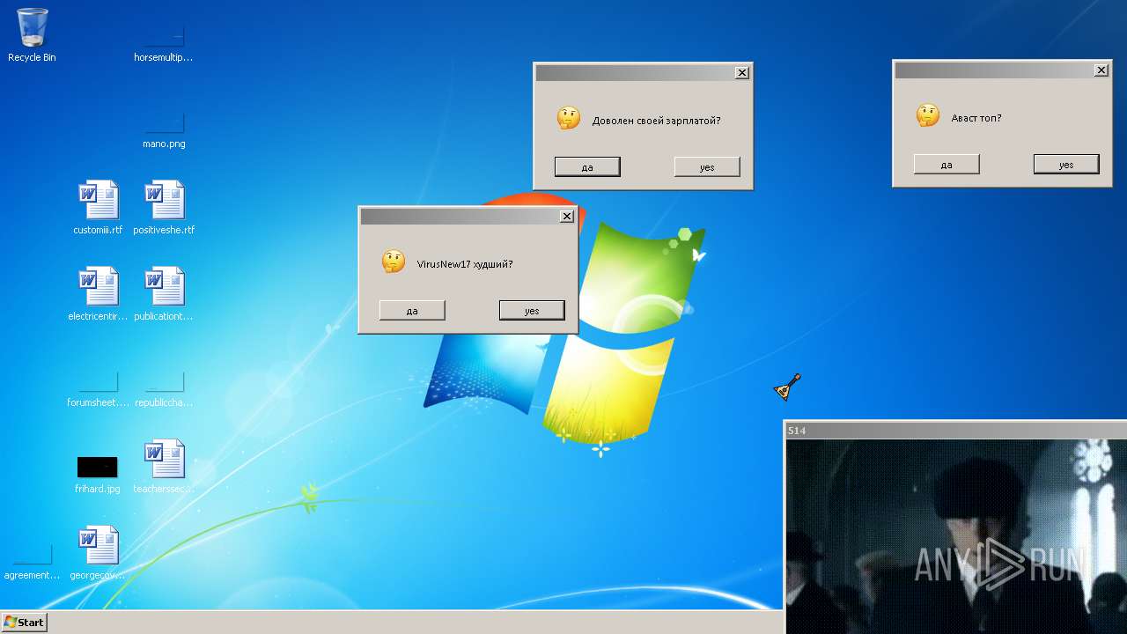Select the horsemultip... desktop file icon
The height and width of the screenshot is (634, 1127).
[x=164, y=42]
